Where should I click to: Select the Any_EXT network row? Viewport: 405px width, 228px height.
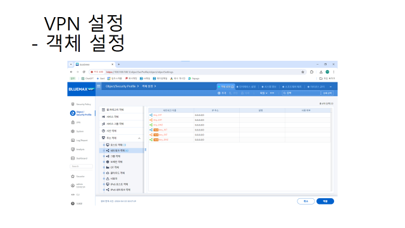coord(239,120)
